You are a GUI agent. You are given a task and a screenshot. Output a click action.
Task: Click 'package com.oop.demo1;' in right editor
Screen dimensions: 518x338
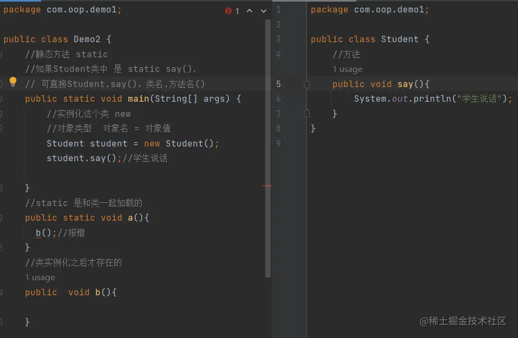point(370,10)
